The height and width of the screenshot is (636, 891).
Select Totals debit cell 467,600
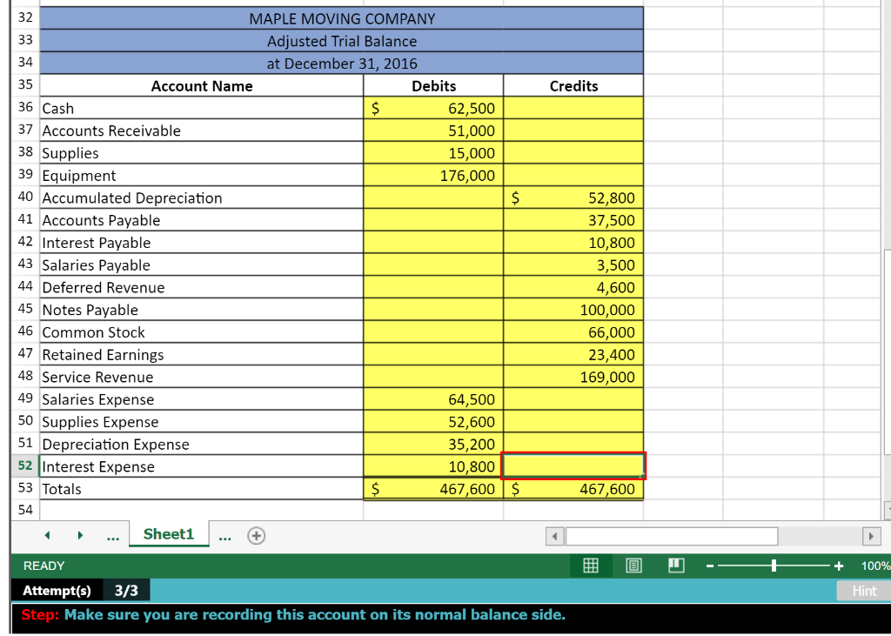[433, 489]
